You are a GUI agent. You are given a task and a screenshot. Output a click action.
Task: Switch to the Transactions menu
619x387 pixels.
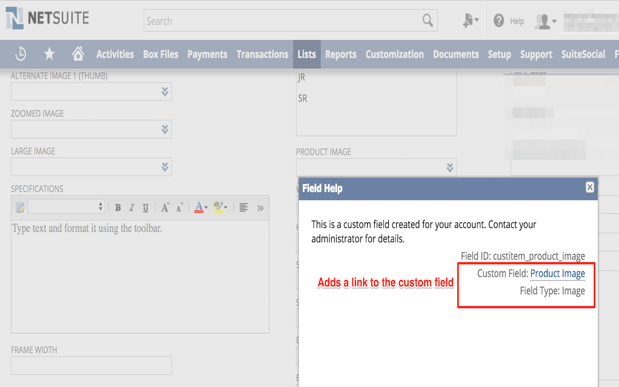tap(262, 54)
